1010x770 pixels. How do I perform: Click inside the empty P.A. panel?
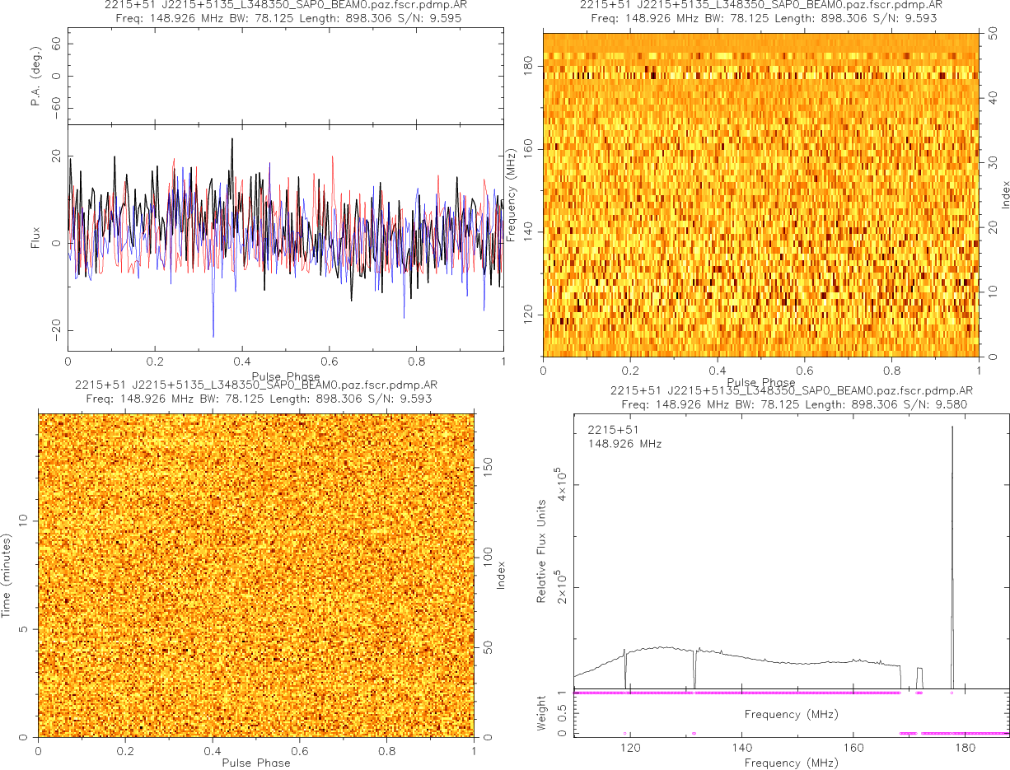coord(284,76)
